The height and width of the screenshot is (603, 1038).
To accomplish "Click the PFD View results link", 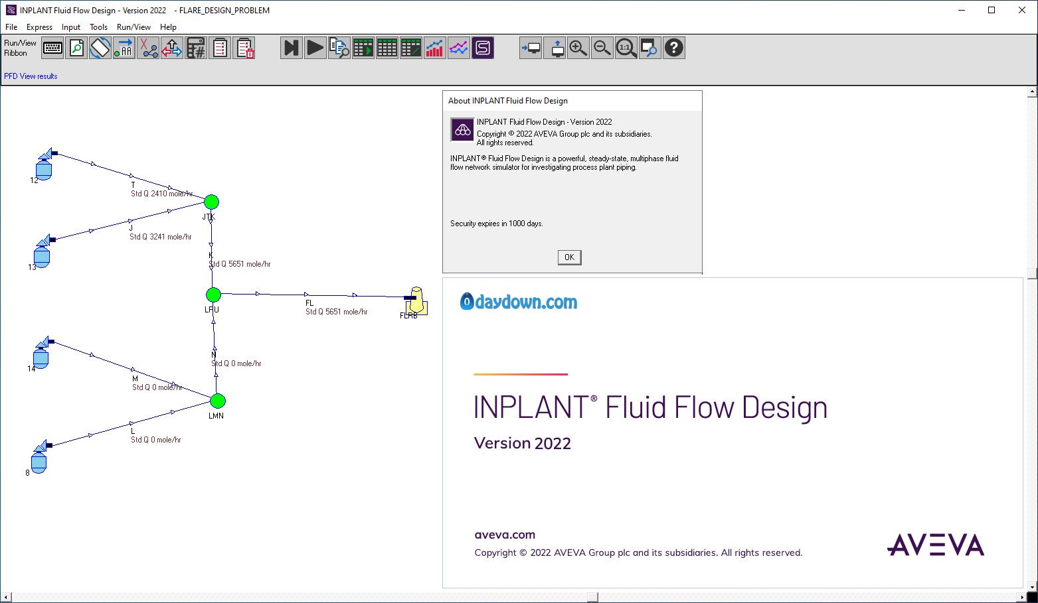I will (x=31, y=76).
